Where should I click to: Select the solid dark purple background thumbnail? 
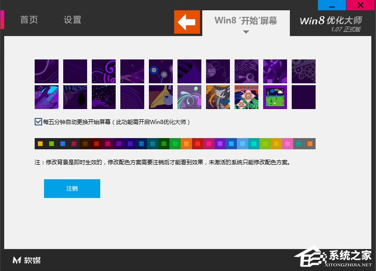304,97
